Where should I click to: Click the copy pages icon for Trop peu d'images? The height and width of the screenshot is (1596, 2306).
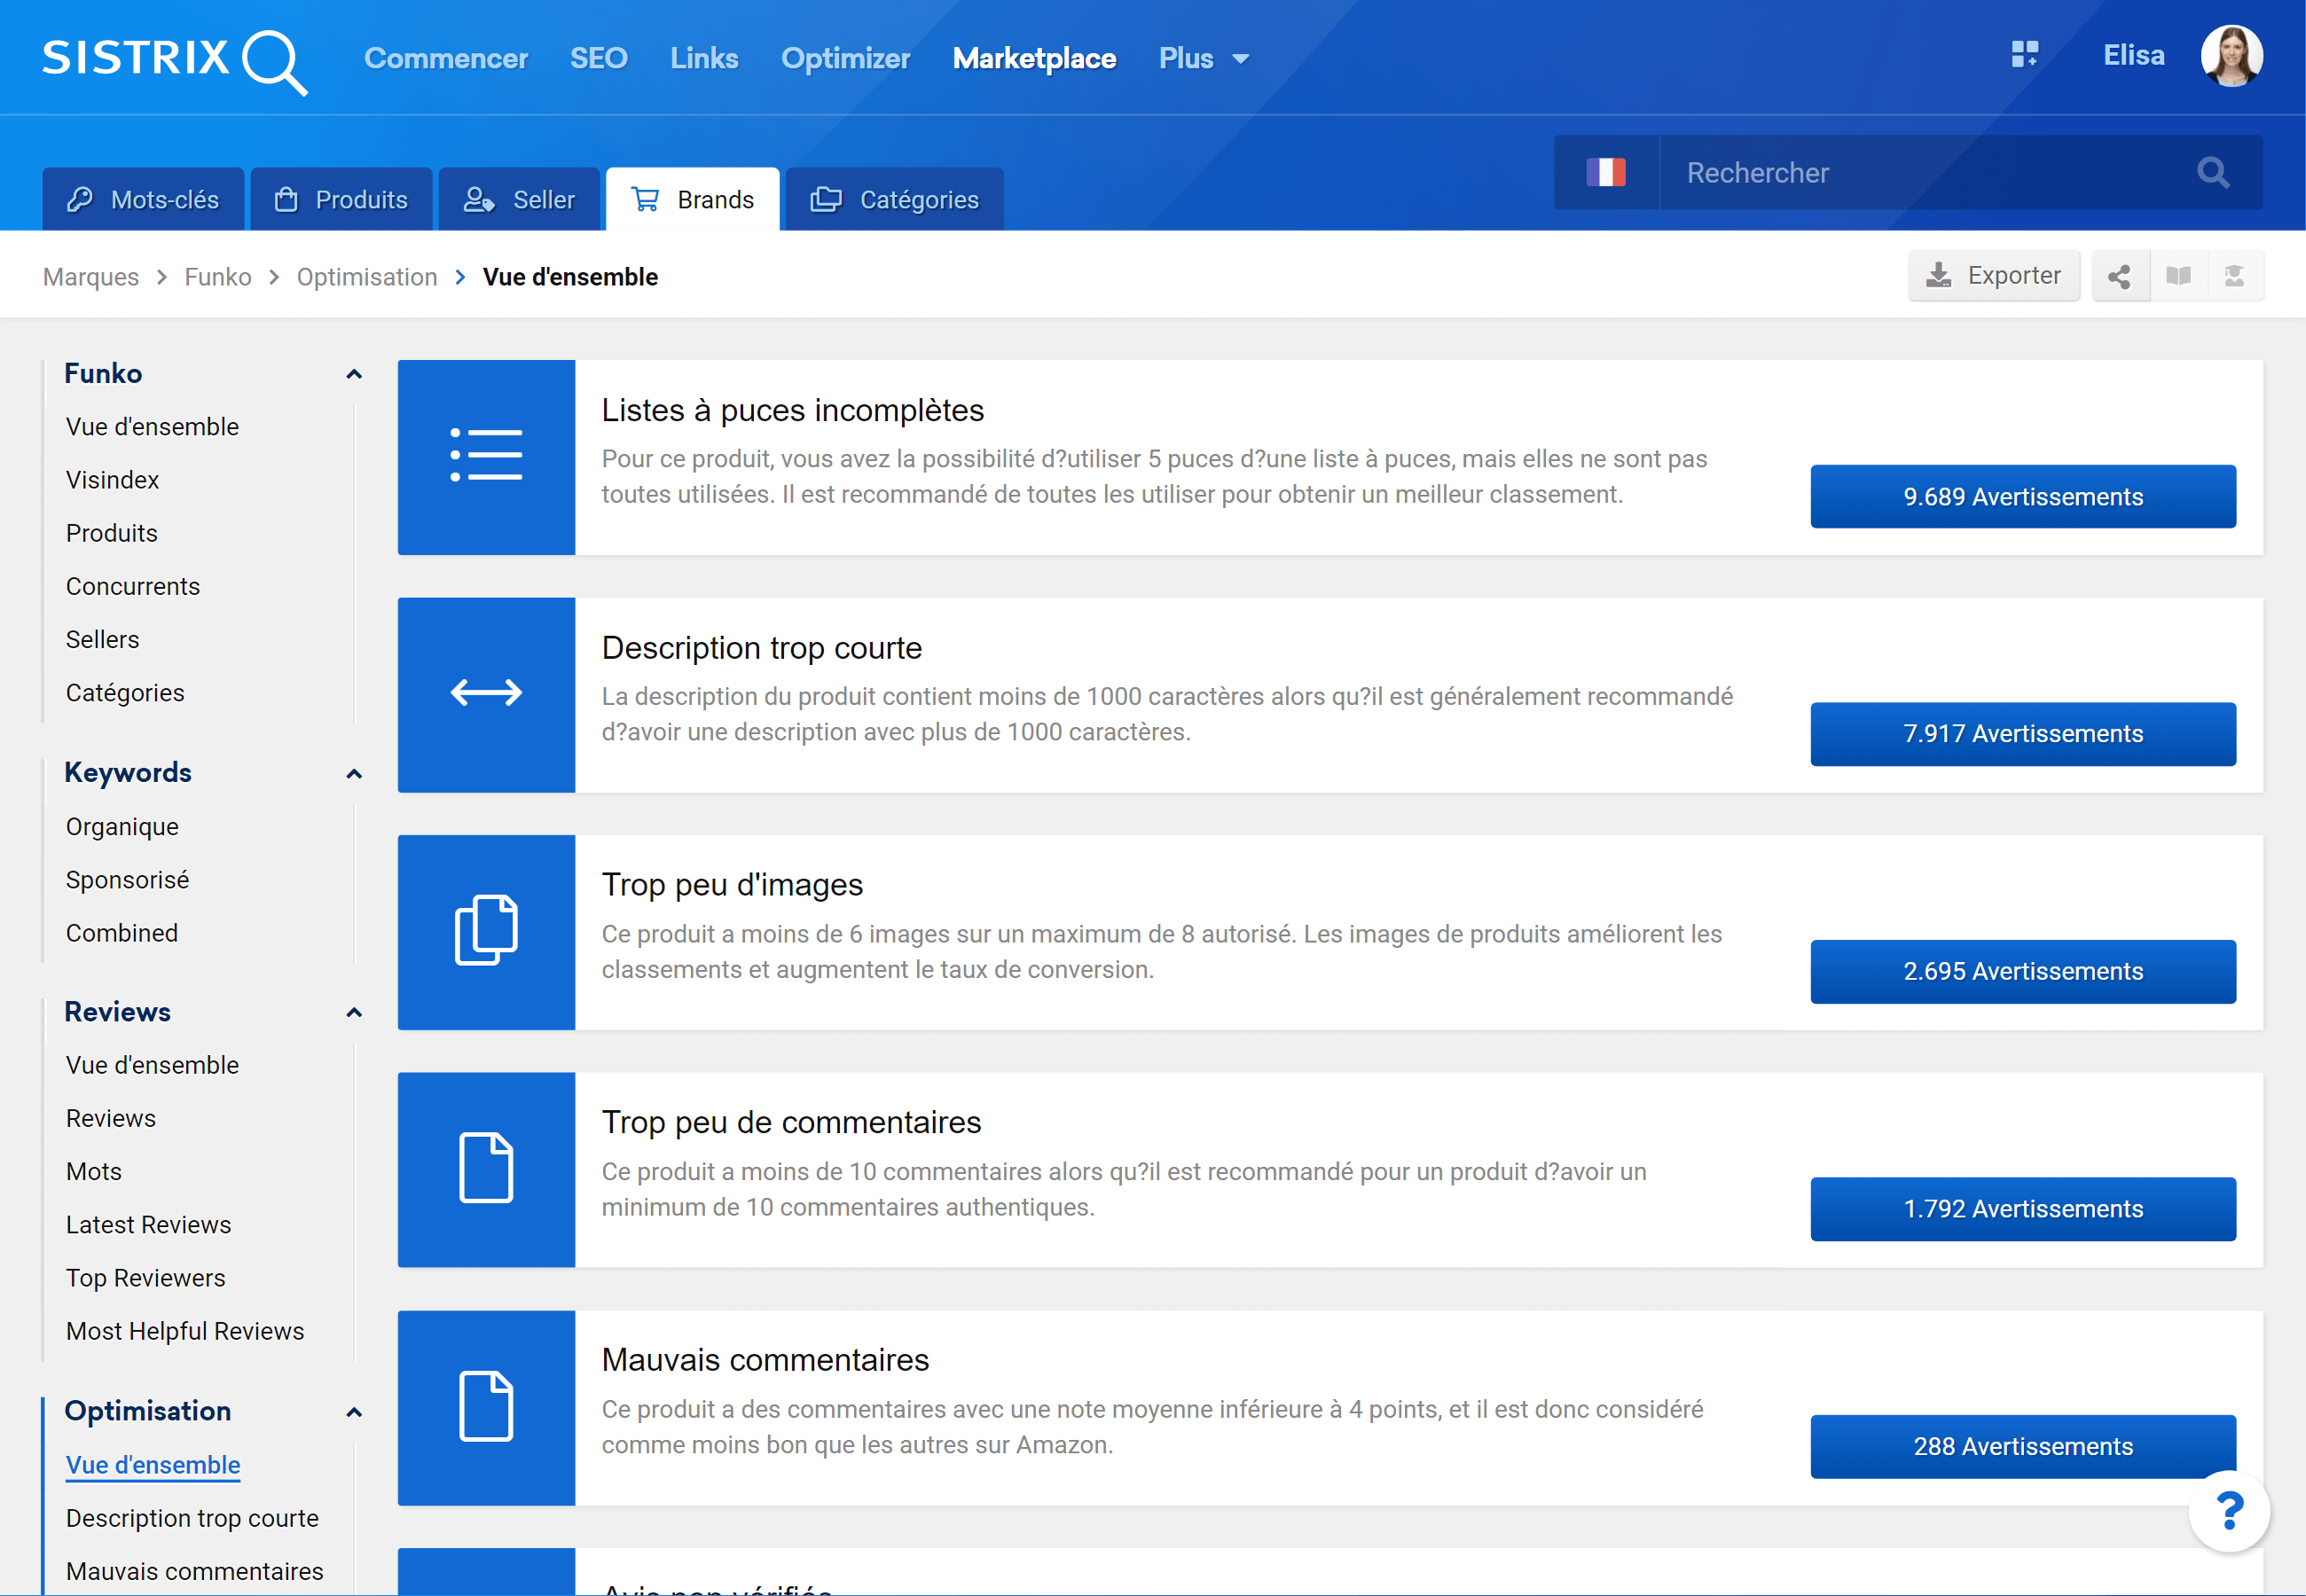486,932
